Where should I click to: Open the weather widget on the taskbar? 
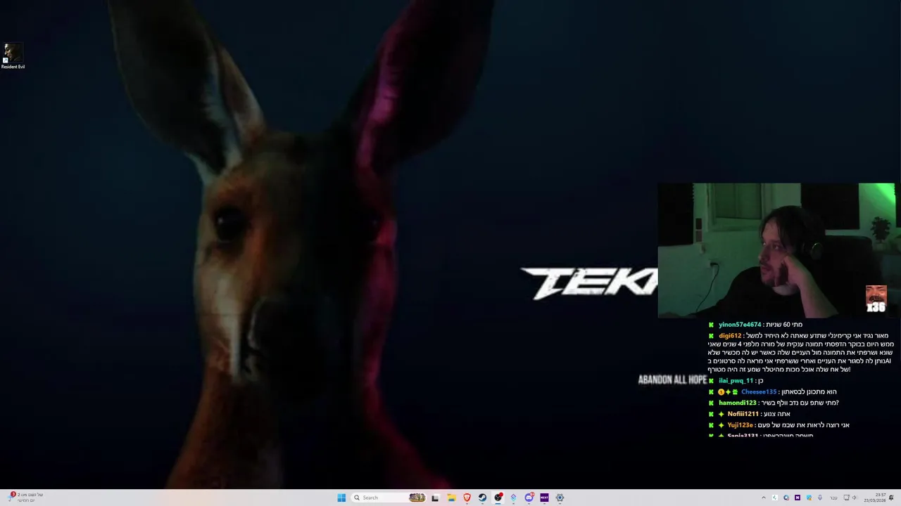click(25, 498)
